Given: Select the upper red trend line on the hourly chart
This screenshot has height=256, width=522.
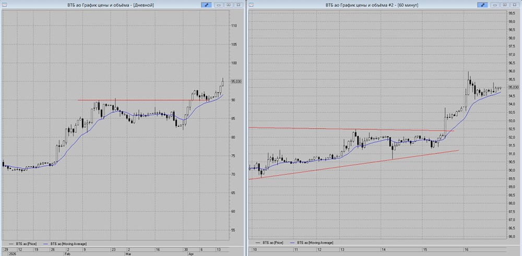Looking at the screenshot, I should (x=351, y=129).
